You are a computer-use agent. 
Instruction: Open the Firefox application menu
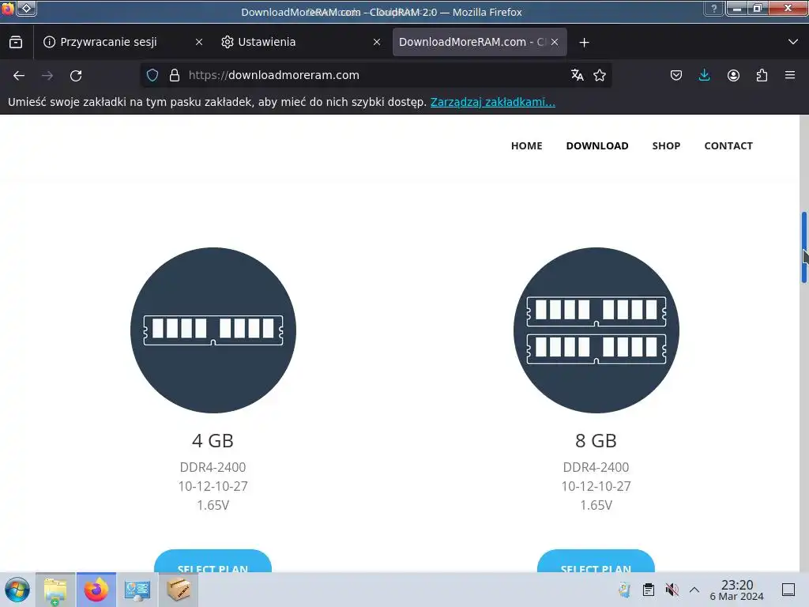[x=790, y=75]
